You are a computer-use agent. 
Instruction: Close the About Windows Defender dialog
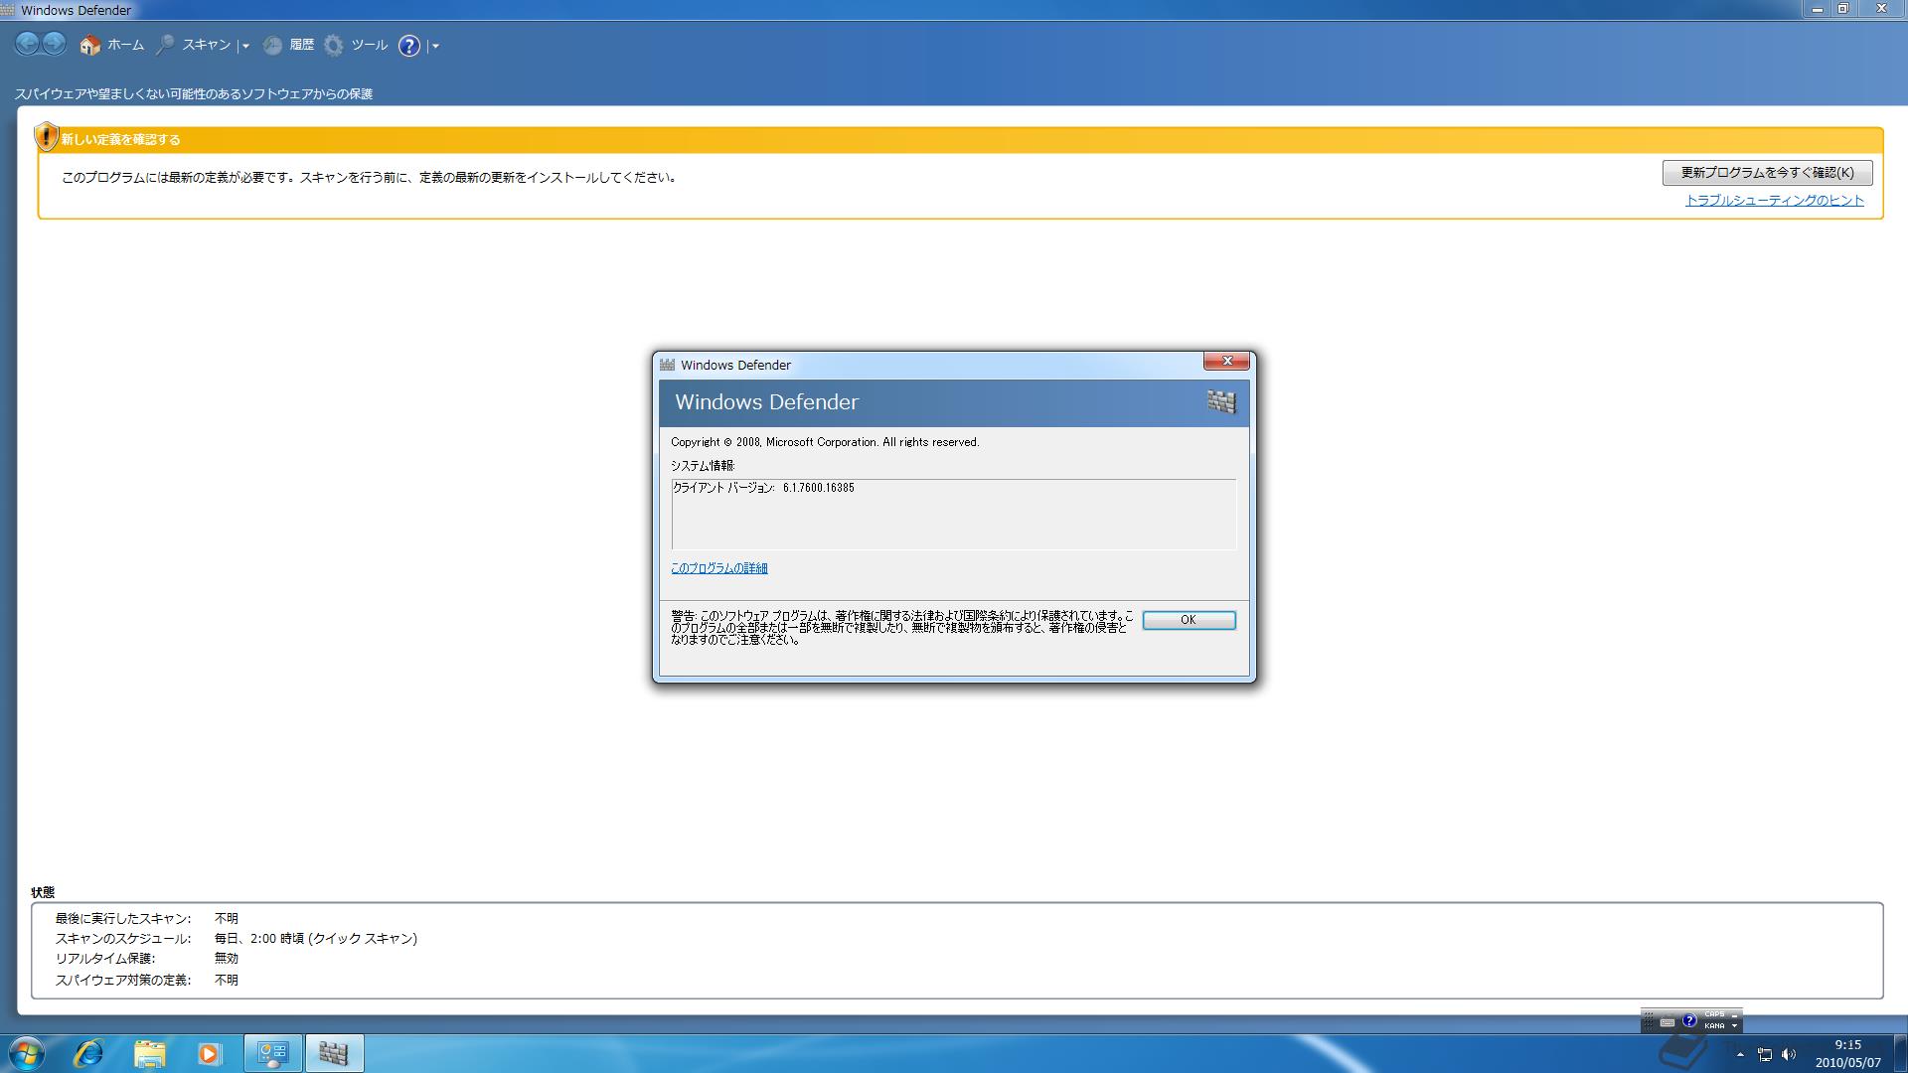(x=1226, y=361)
